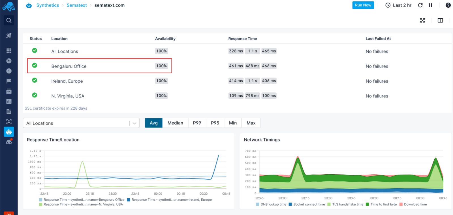The height and width of the screenshot is (215, 453).
Task: Click the refresh icon in top bar
Action: [420, 5]
